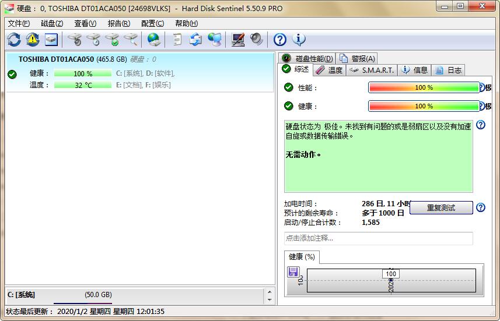Click the globe with monitor toolbar icon
500x321 pixels.
[215, 40]
